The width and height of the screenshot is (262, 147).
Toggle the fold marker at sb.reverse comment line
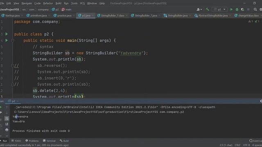click(x=12, y=66)
